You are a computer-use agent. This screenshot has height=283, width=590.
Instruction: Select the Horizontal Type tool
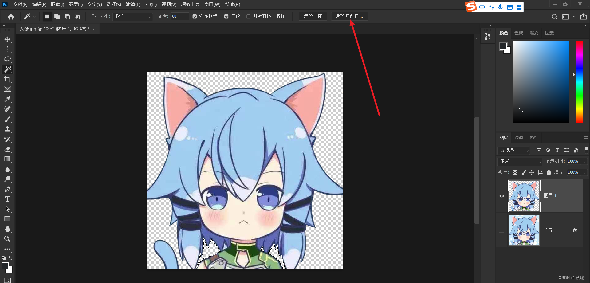pos(7,199)
